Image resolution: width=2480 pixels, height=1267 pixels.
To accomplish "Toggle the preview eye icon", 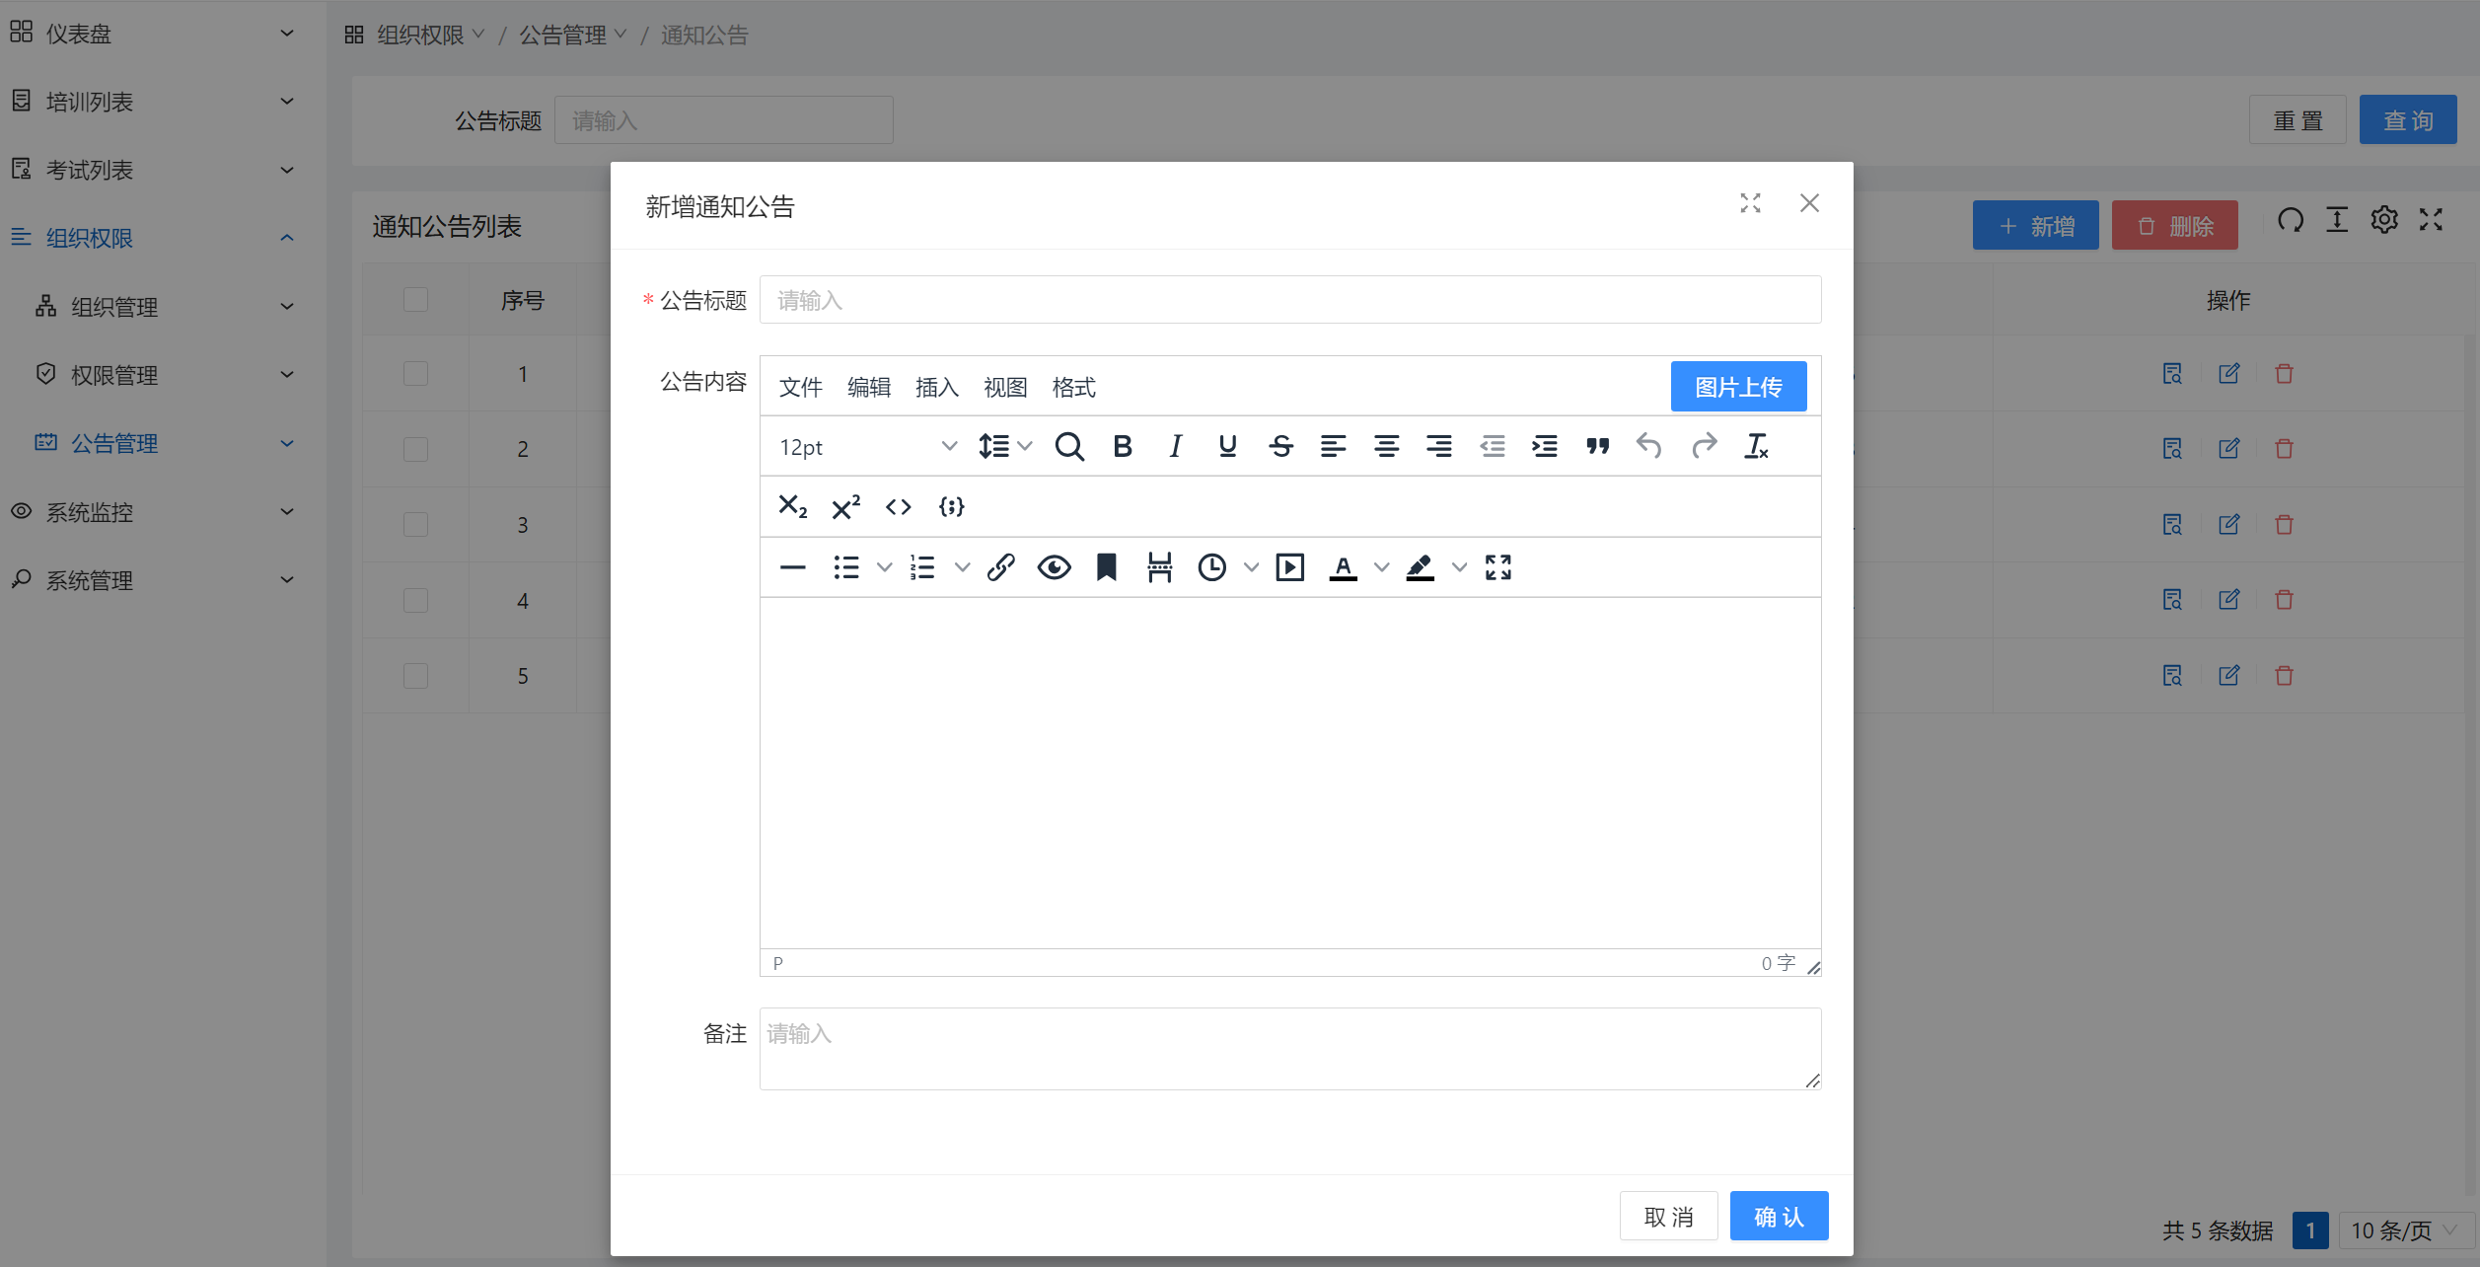I will (x=1054, y=567).
